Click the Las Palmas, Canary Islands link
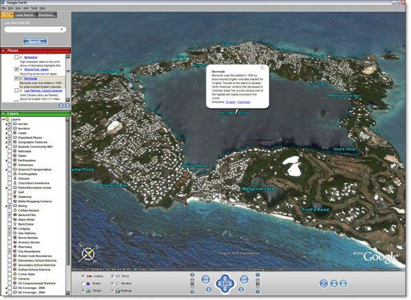Viewport: 411px width, 300px height. pos(44,90)
